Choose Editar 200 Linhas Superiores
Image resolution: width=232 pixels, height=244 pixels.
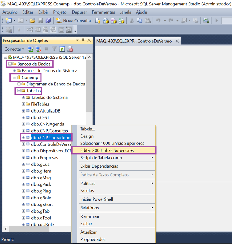114,150
